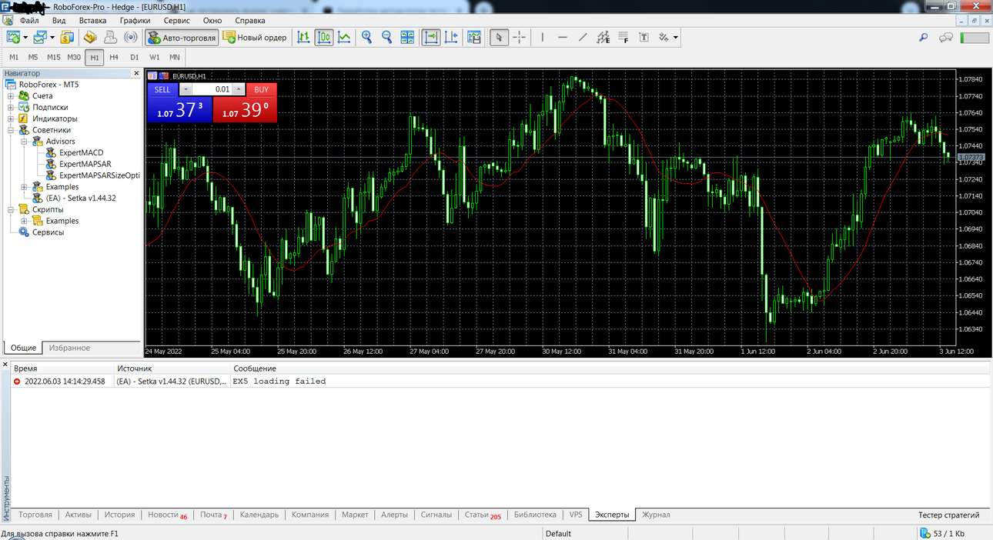Open chart templates icon
The width and height of the screenshot is (993, 540).
click(x=474, y=37)
